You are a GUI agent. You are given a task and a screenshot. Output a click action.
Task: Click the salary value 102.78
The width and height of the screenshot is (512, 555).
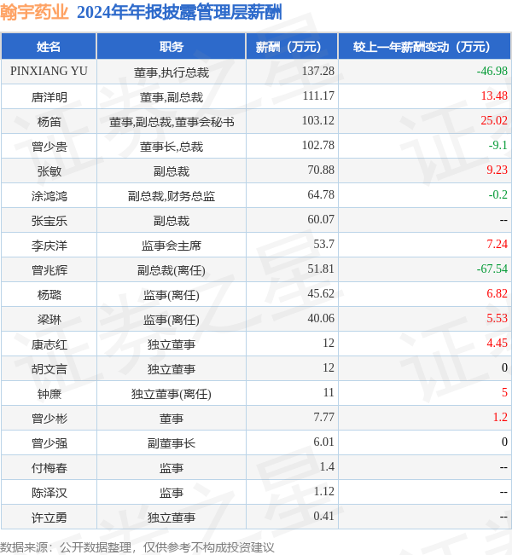[317, 145]
